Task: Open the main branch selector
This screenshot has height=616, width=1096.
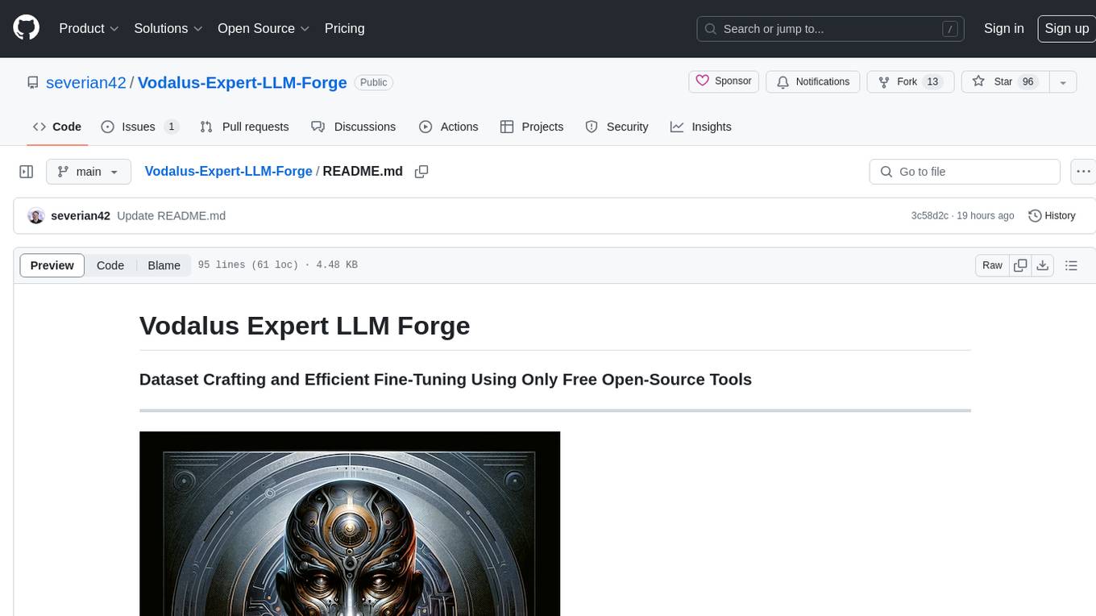Action: 89,172
